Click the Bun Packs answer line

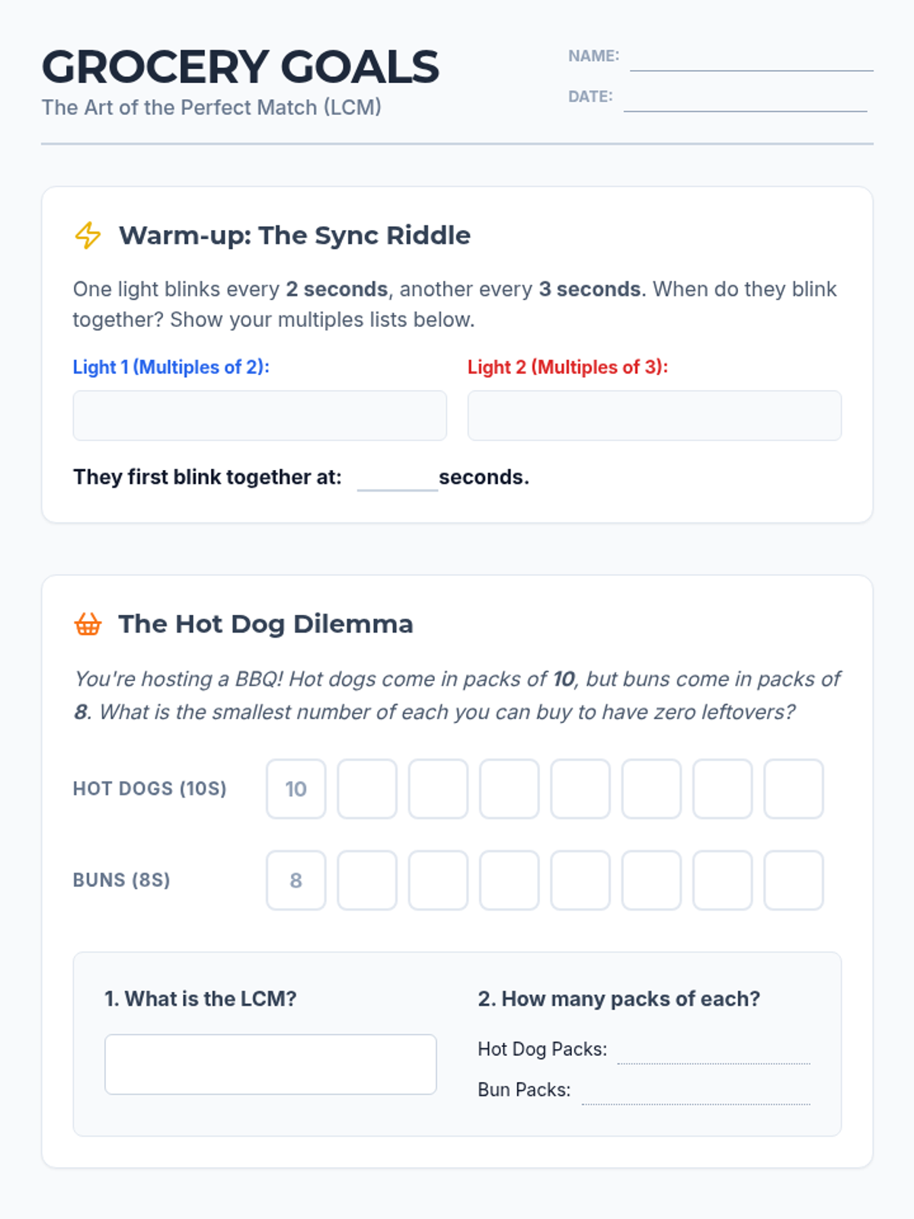coord(696,1092)
